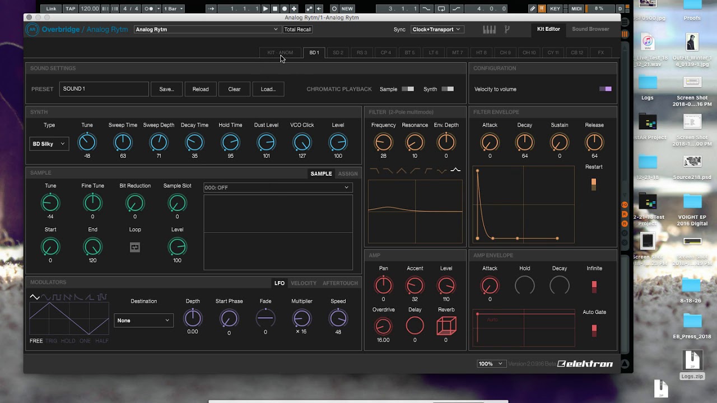Image resolution: width=717 pixels, height=403 pixels.
Task: Select the triangle LFO waveform icon
Action: coord(35,297)
